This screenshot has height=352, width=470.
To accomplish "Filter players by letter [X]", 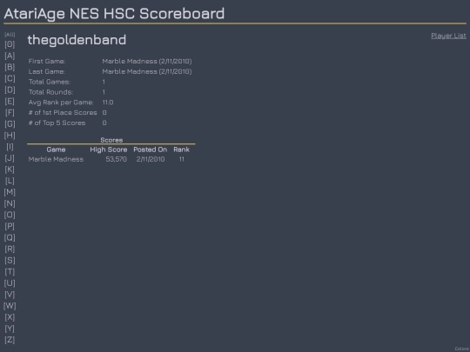I will (10, 317).
